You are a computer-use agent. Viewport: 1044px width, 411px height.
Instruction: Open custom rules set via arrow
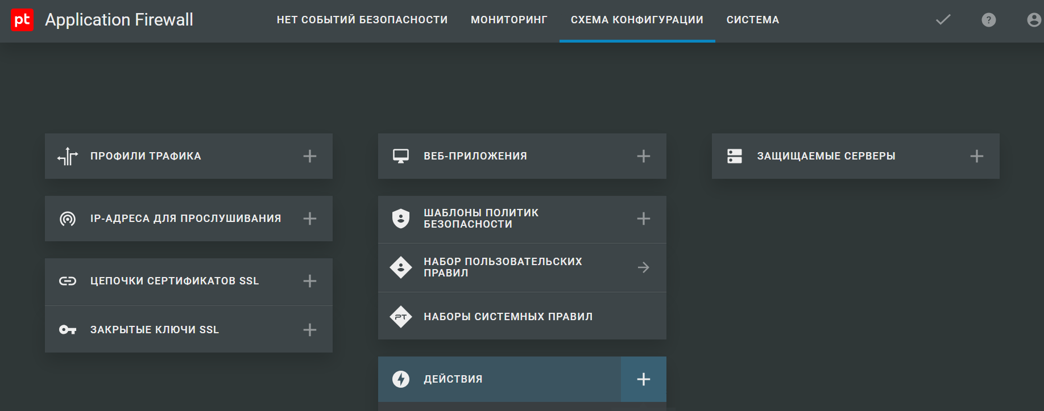pos(643,267)
